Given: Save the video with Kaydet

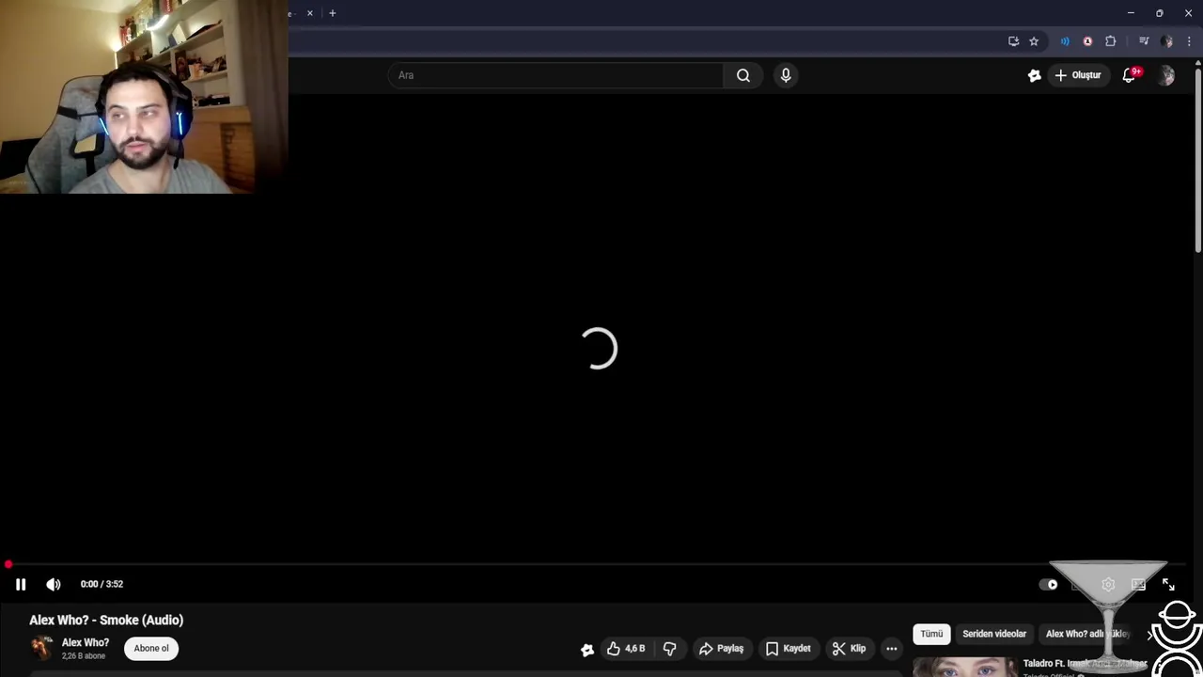Looking at the screenshot, I should pos(788,648).
